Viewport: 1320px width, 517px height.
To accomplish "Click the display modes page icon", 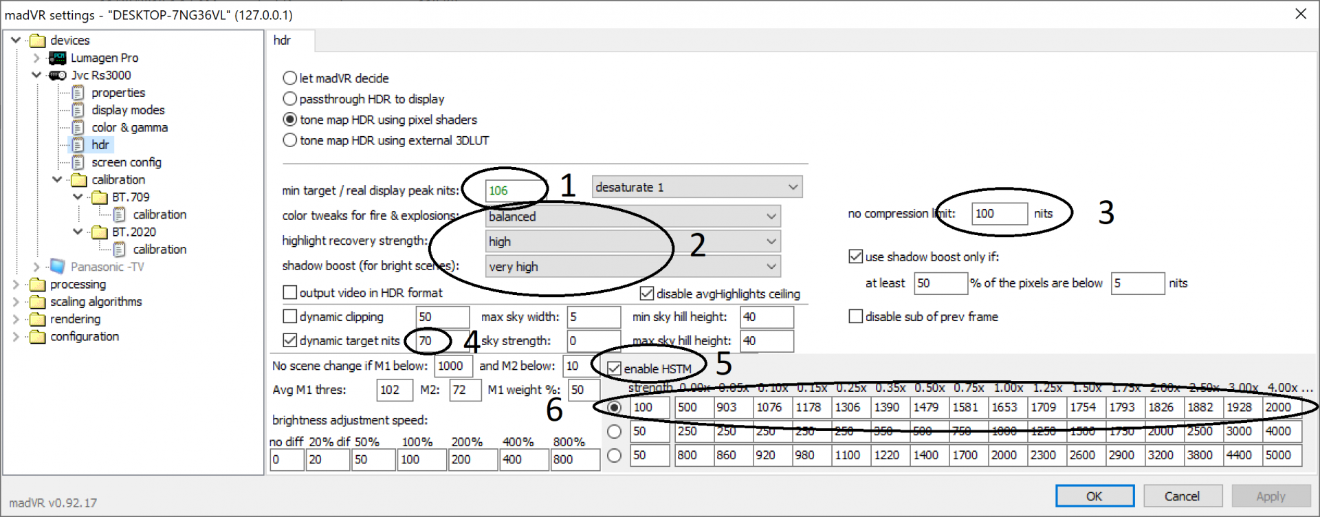I will coord(78,110).
